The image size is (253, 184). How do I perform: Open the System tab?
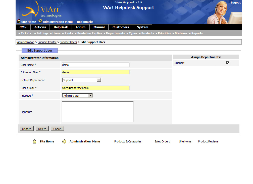142,27
